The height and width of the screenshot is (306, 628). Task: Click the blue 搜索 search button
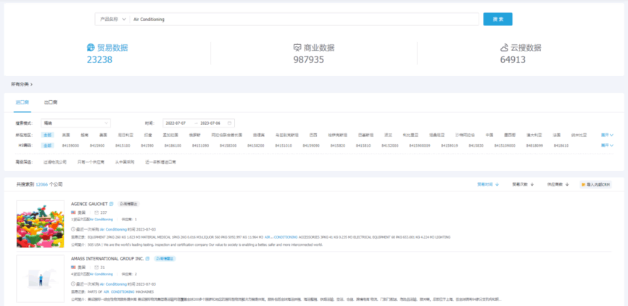pyautogui.click(x=497, y=19)
